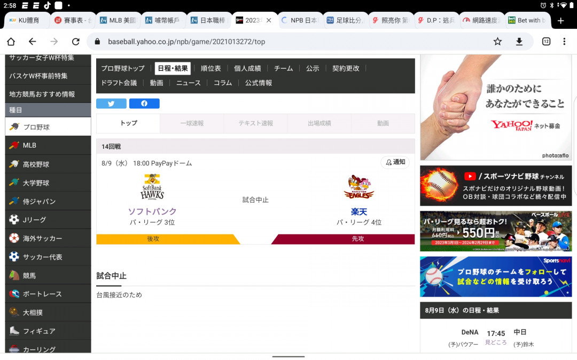Viewport: 577px width, 360px height.
Task: Open チーム nav item
Action: (283, 68)
